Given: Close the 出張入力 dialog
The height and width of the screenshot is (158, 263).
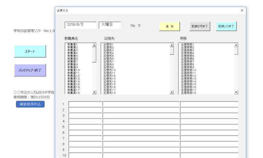Looking at the screenshot, I should pyautogui.click(x=242, y=11).
